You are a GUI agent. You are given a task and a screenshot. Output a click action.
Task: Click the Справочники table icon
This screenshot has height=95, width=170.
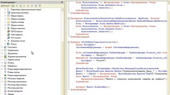pos(5,50)
